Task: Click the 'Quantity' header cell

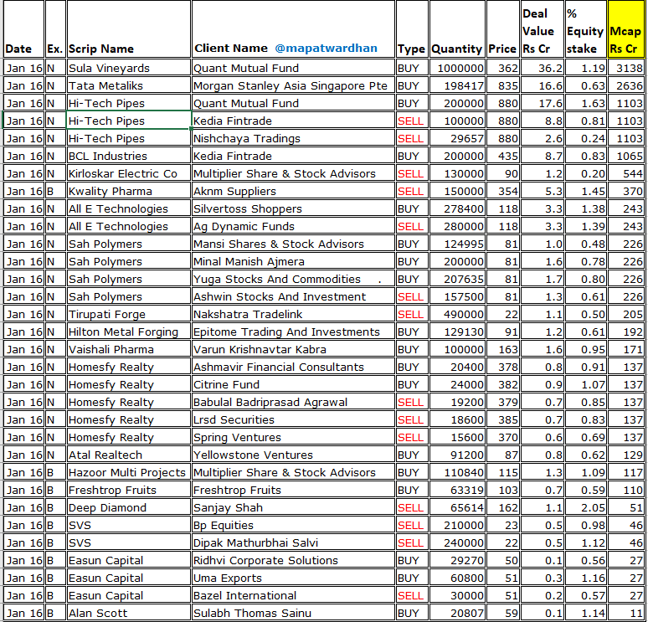Action: (457, 29)
